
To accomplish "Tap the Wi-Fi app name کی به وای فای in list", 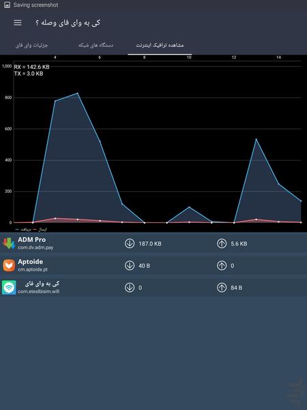I will [x=42, y=284].
